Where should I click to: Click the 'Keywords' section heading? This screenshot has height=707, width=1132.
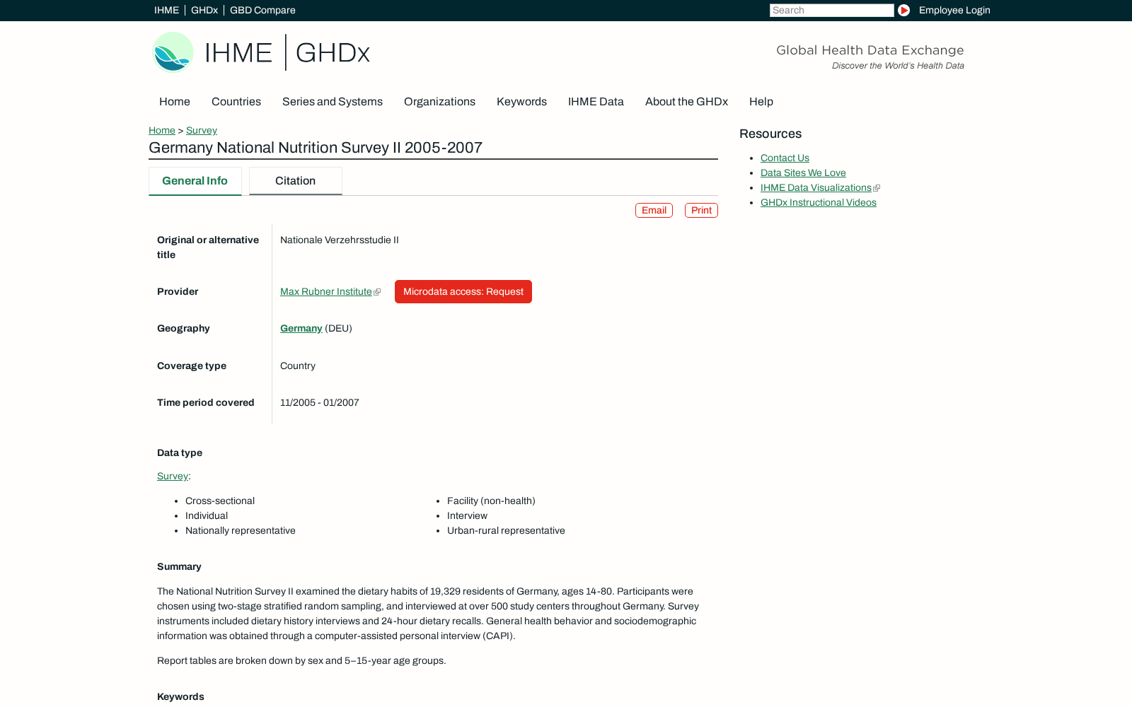pyautogui.click(x=180, y=696)
